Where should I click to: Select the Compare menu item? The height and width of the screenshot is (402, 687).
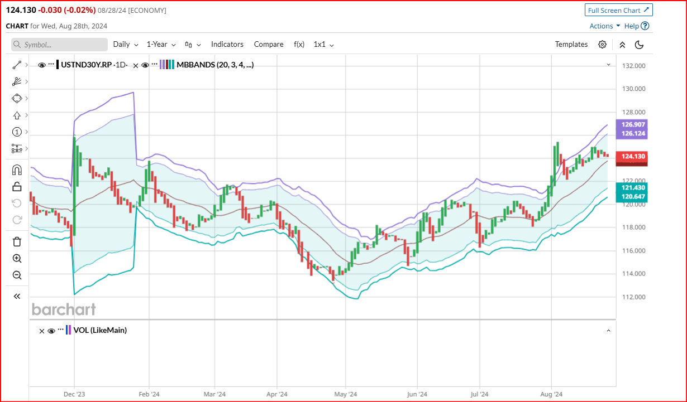pos(269,44)
